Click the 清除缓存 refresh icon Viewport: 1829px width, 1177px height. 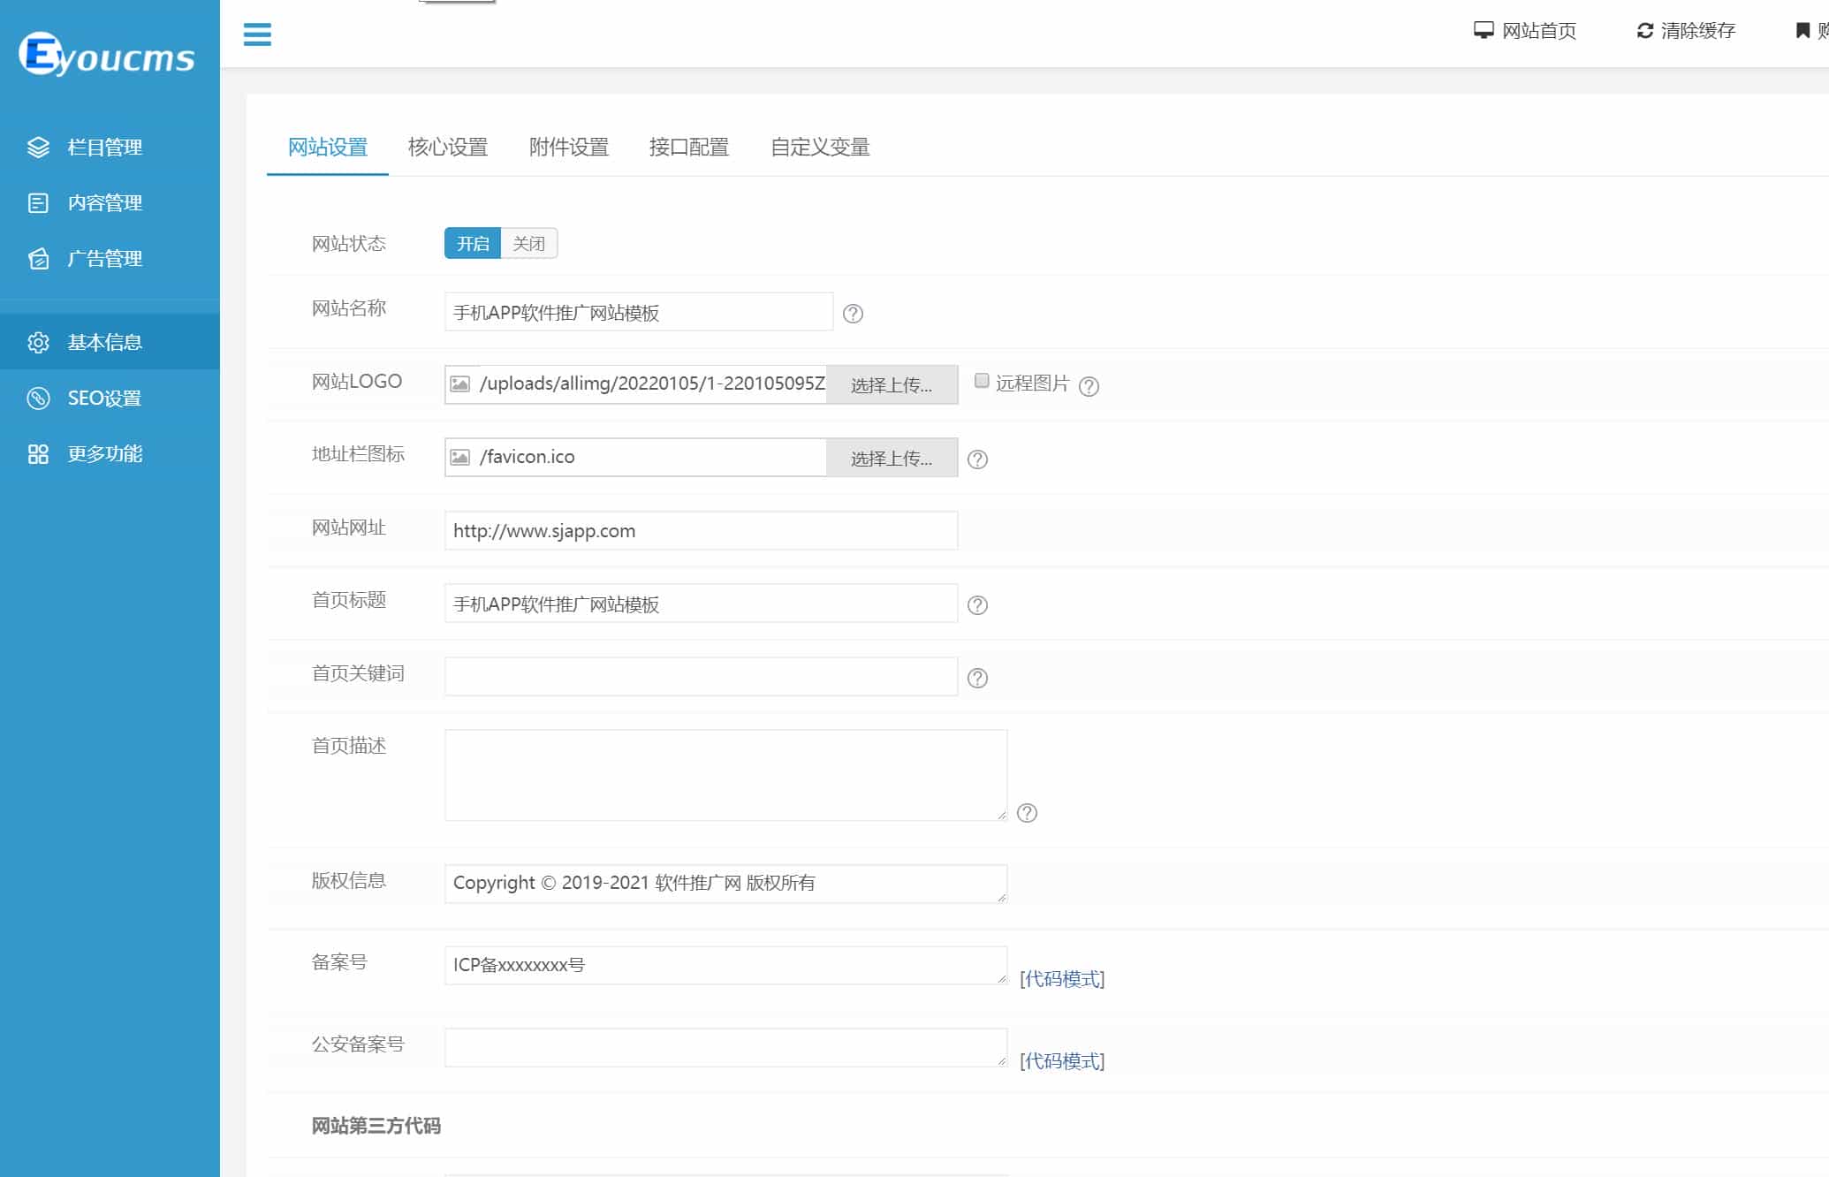tap(1644, 31)
